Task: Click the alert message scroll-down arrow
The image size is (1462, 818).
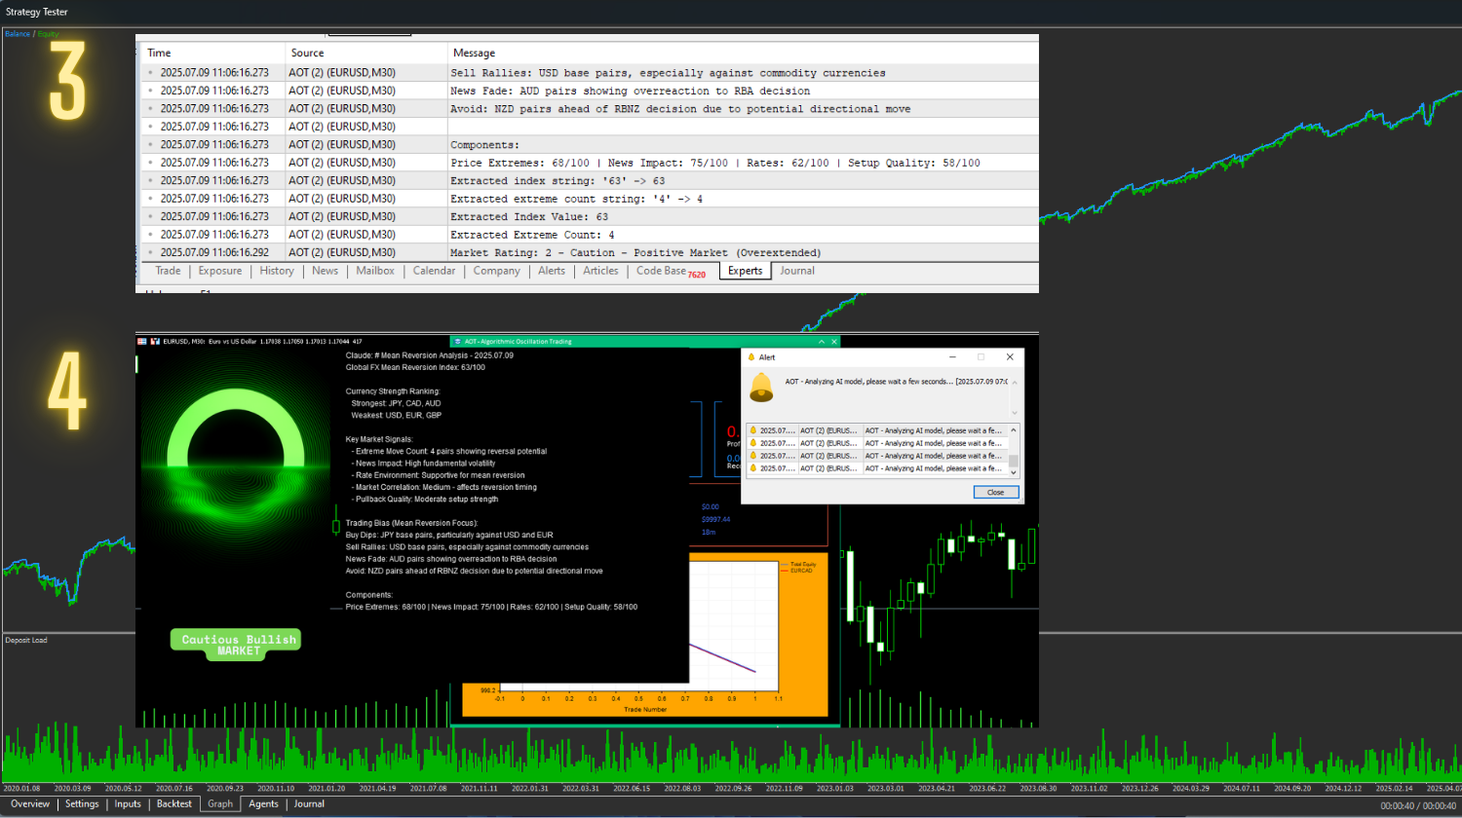Action: [x=1014, y=412]
